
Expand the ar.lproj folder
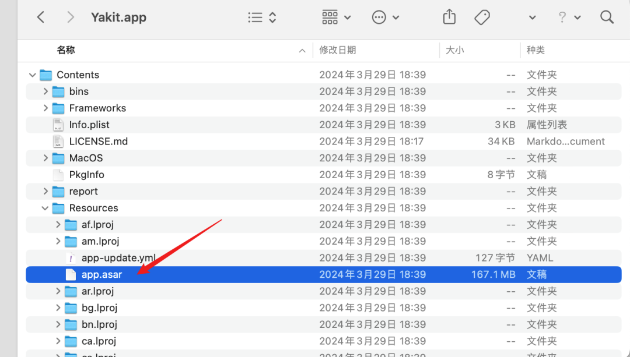click(x=58, y=291)
